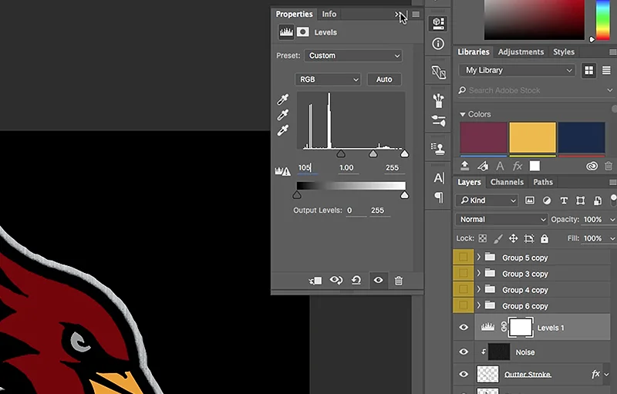This screenshot has width=617, height=394.
Task: Switch to the Adjustments tab
Action: (x=521, y=52)
